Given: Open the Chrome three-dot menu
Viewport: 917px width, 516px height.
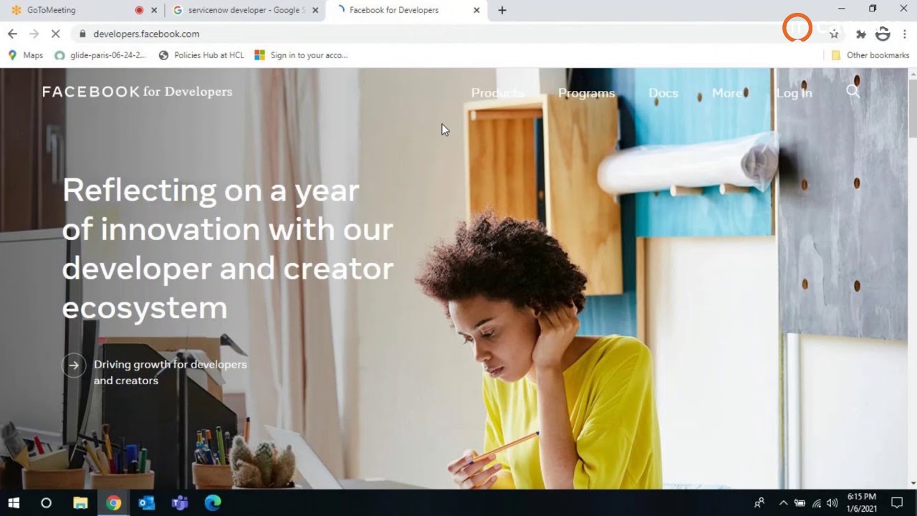Looking at the screenshot, I should pyautogui.click(x=904, y=34).
